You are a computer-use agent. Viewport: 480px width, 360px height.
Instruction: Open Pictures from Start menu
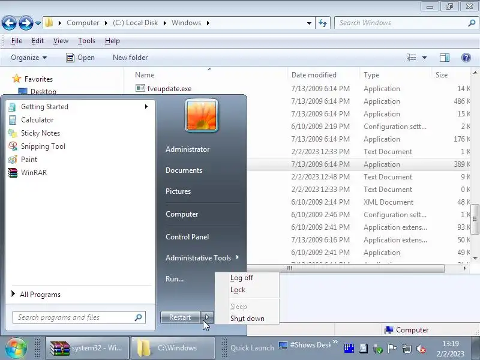pos(178,191)
